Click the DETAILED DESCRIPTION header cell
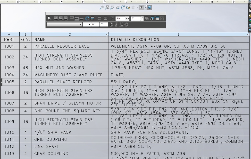The height and width of the screenshot is (159, 251). (x=179, y=40)
